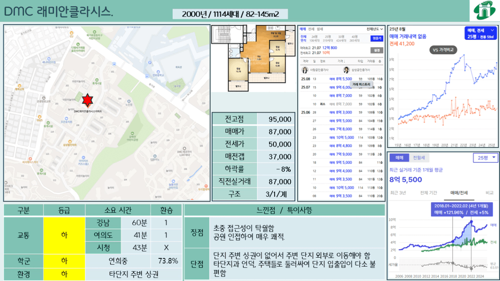Click the 전세가 value 50,000
This screenshot has width=500, height=281.
click(276, 144)
